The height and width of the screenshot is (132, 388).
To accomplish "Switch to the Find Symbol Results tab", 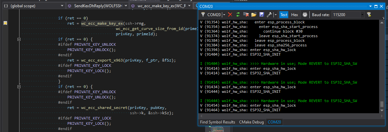I will [x=218, y=122].
